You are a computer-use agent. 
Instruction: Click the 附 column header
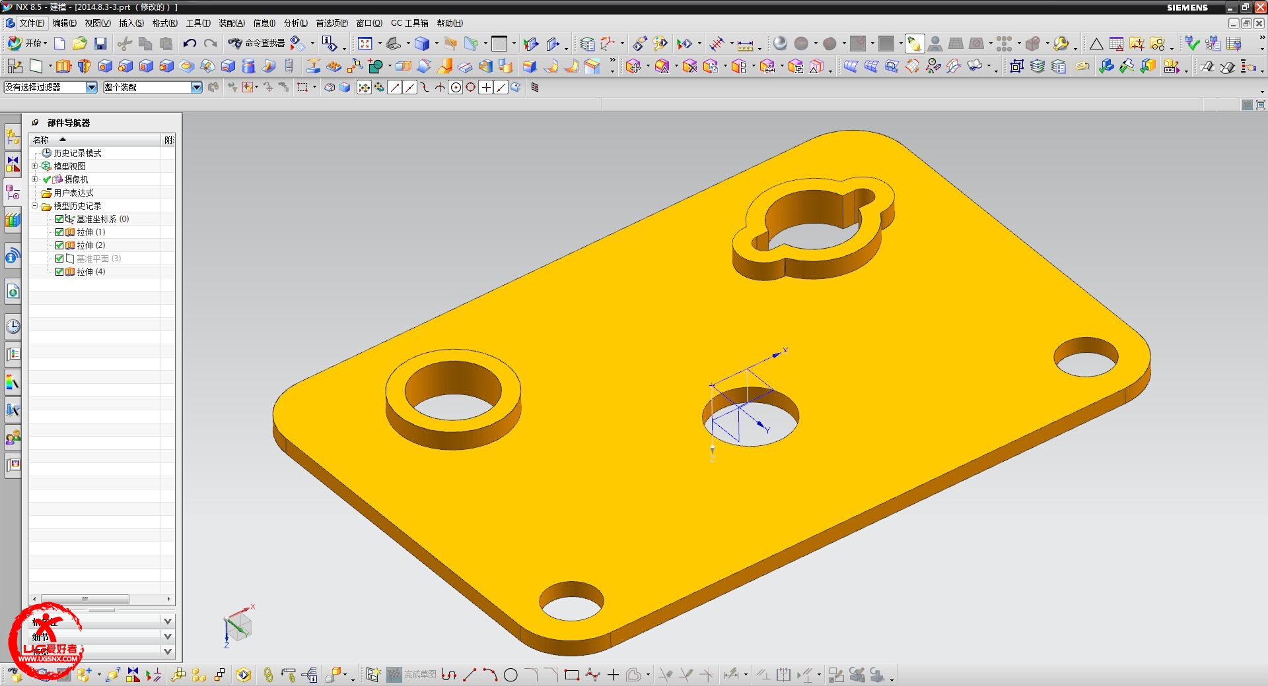click(x=169, y=140)
